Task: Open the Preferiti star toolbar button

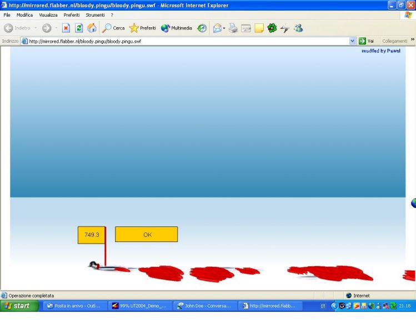Action: coord(143,28)
